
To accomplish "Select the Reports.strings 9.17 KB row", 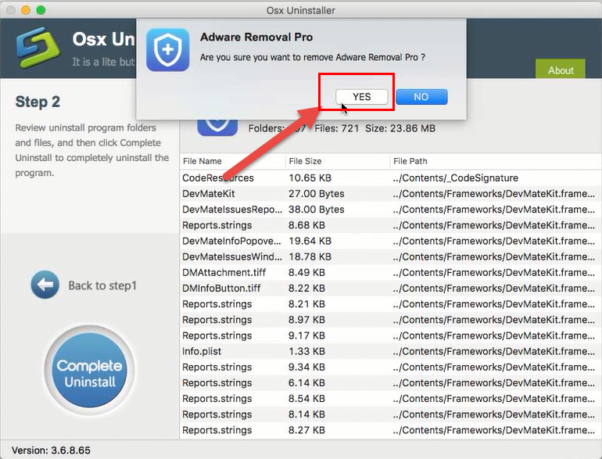I will point(390,335).
